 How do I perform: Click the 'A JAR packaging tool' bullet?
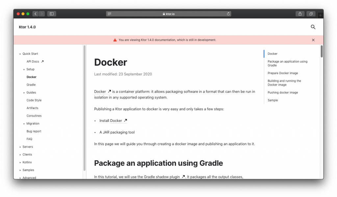point(117,132)
